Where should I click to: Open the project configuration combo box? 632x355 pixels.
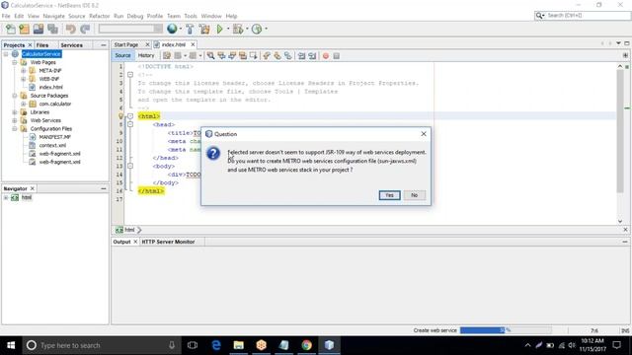coord(130,29)
